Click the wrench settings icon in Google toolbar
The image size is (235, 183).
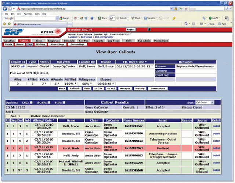pyautogui.click(x=204, y=18)
